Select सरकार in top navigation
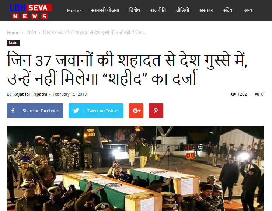Screen dimensions: 272x211 206,10
